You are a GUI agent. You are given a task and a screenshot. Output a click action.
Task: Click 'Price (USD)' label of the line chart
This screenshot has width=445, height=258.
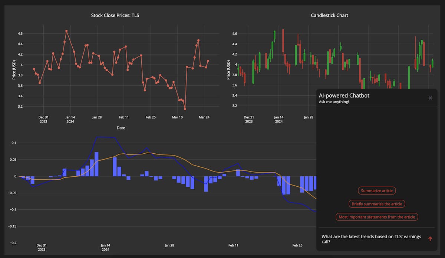point(14,69)
